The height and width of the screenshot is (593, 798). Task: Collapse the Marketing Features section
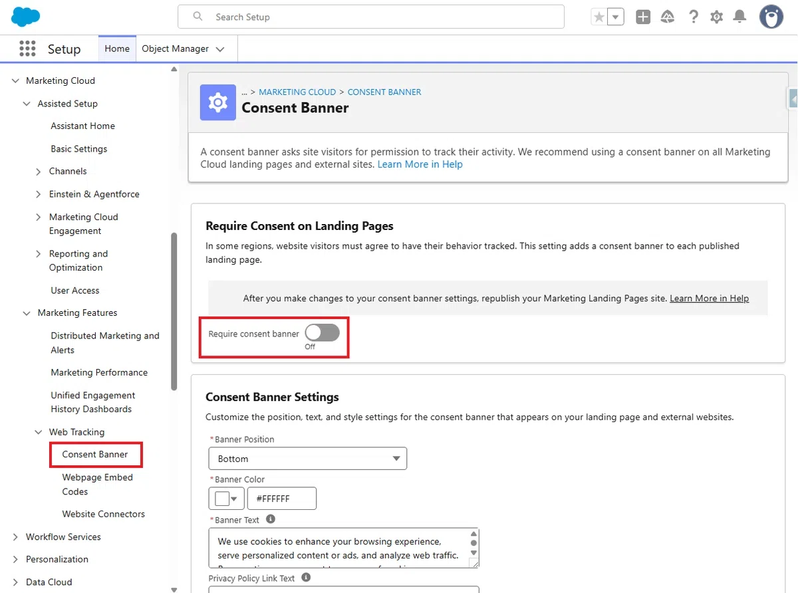pos(27,313)
